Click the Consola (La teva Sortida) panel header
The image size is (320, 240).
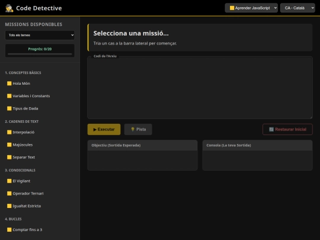[x=257, y=145]
